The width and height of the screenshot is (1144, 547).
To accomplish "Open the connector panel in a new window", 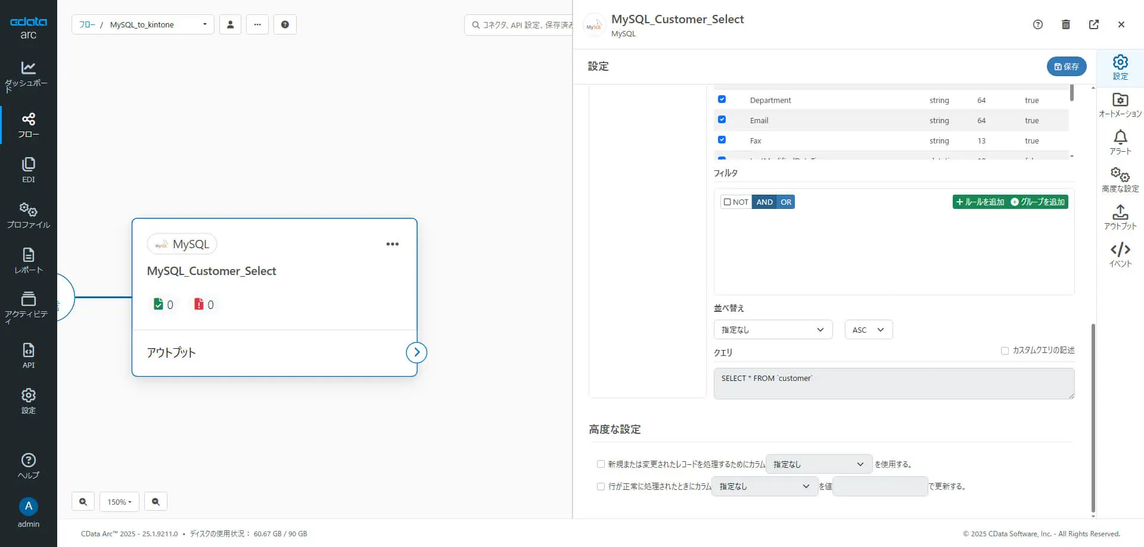I will pos(1094,24).
